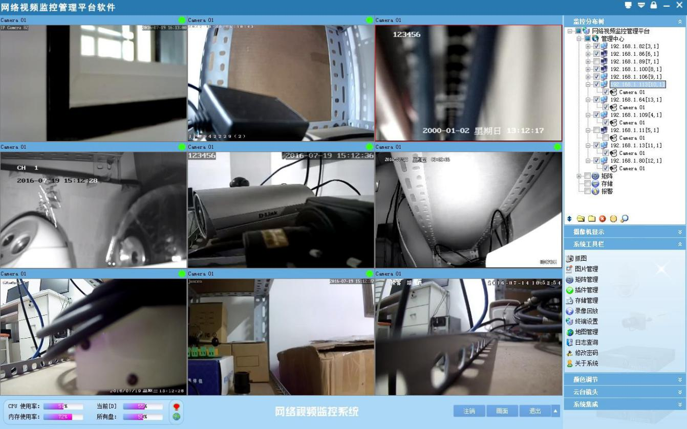
Task: Click the 插件管理 plugin management icon
Action: click(570, 290)
